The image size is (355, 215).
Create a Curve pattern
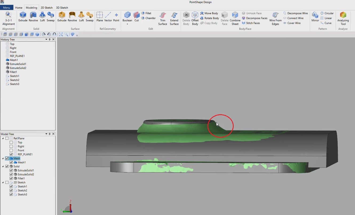[x=326, y=23]
